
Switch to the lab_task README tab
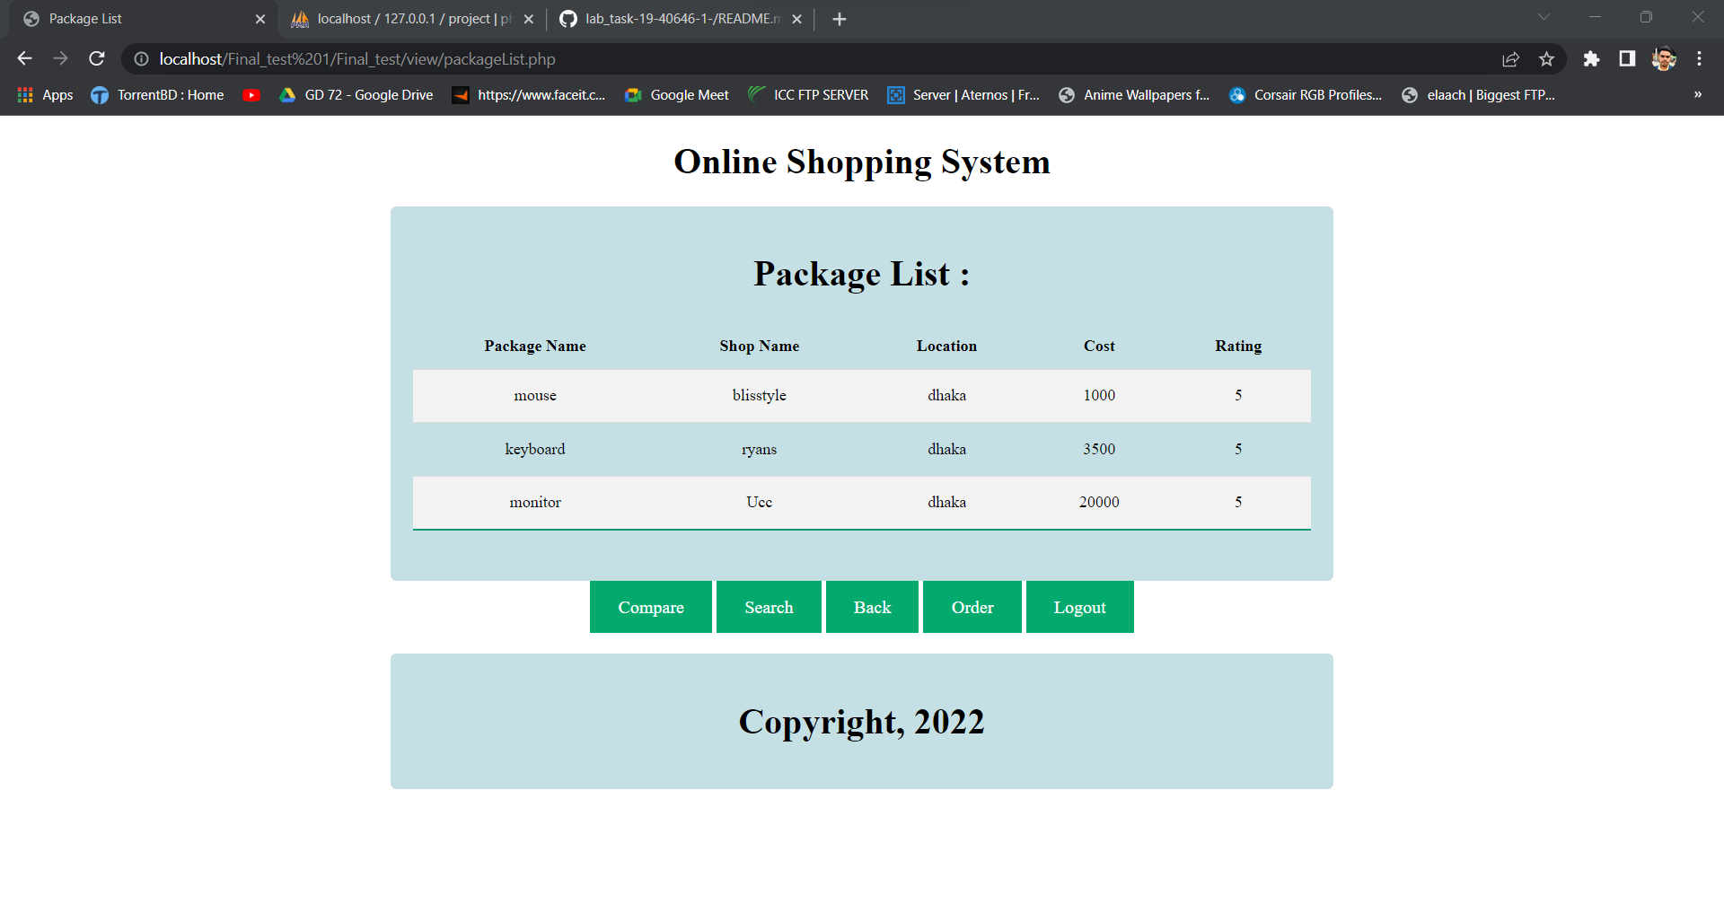point(669,18)
